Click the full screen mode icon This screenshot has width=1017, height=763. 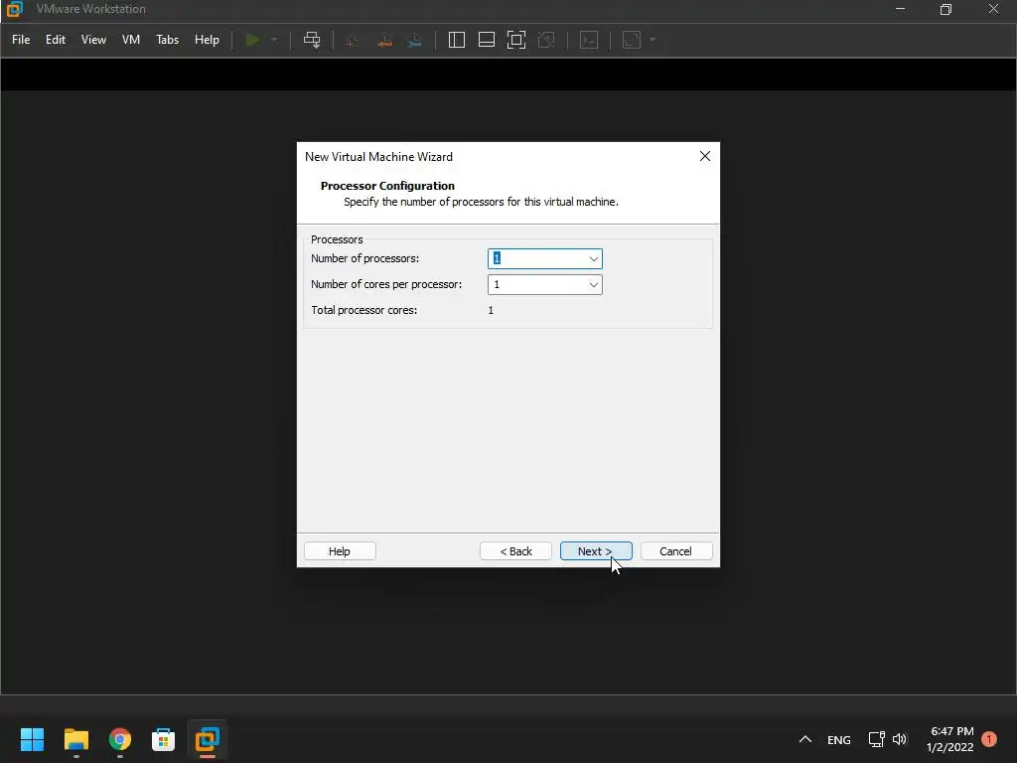(x=516, y=40)
